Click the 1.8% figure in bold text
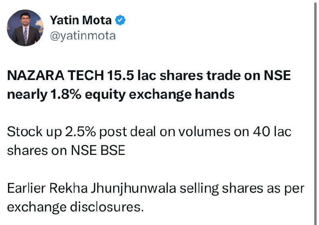 click(x=66, y=94)
